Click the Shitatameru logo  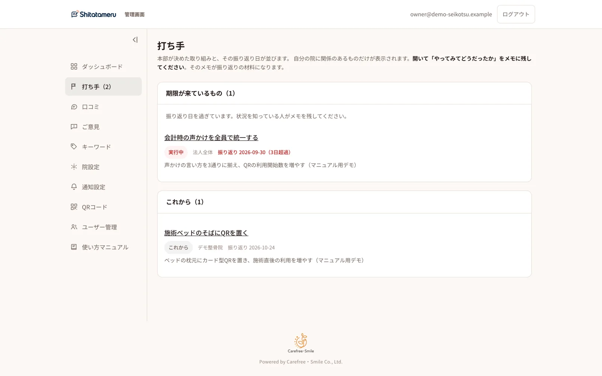[x=94, y=14]
